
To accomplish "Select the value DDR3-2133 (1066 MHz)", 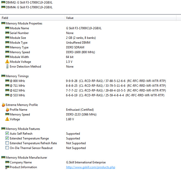I will click(81, 114).
